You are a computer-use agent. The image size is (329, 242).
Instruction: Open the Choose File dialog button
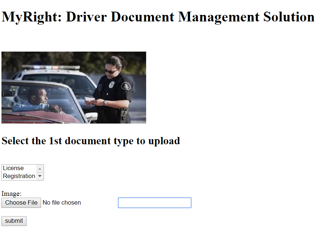pos(21,203)
